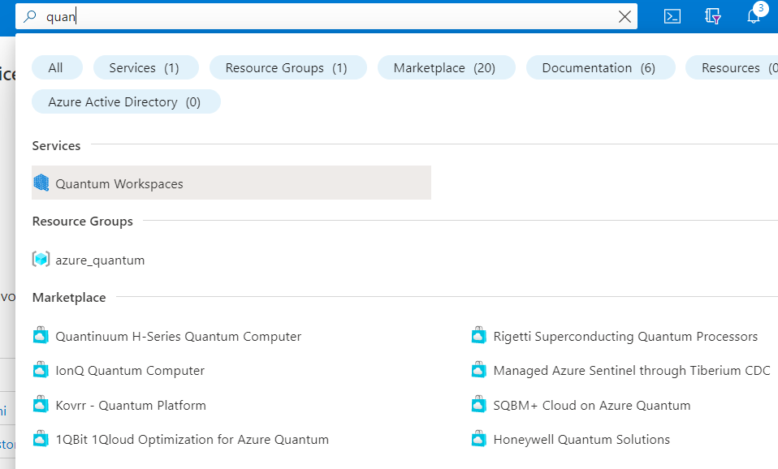Click the Quantum Workspaces service icon
This screenshot has width=778, height=469.
[x=41, y=183]
